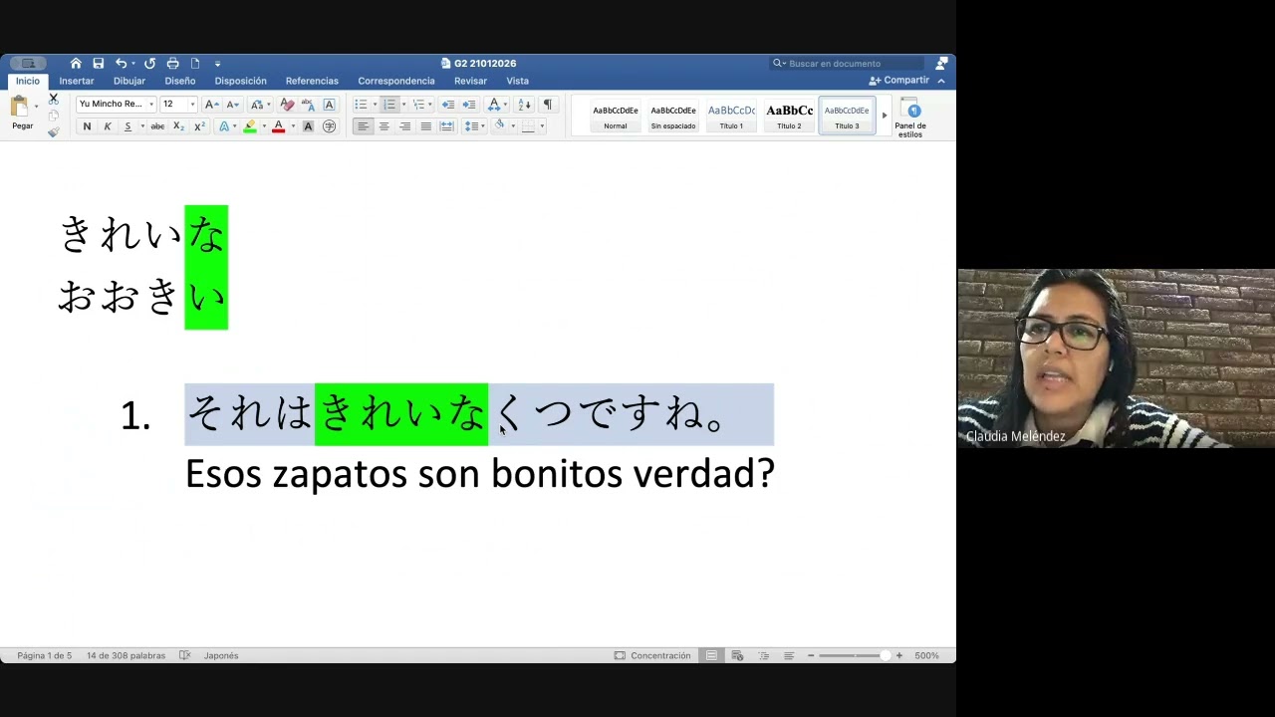The height and width of the screenshot is (717, 1275).
Task: Redo the last action
Action: pyautogui.click(x=149, y=63)
